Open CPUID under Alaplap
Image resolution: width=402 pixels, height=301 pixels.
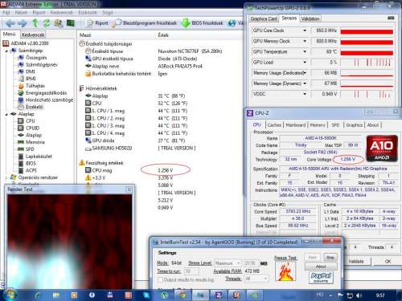32,128
